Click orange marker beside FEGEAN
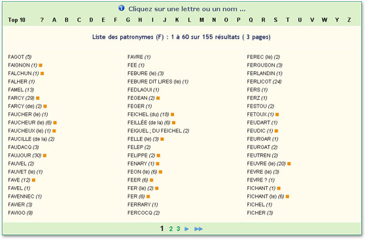This screenshot has width=365, height=239. coord(158,98)
